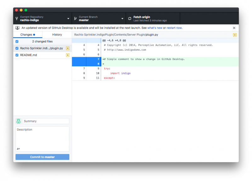Click modified badge in diff header
252x181 pixels.
(235, 35)
